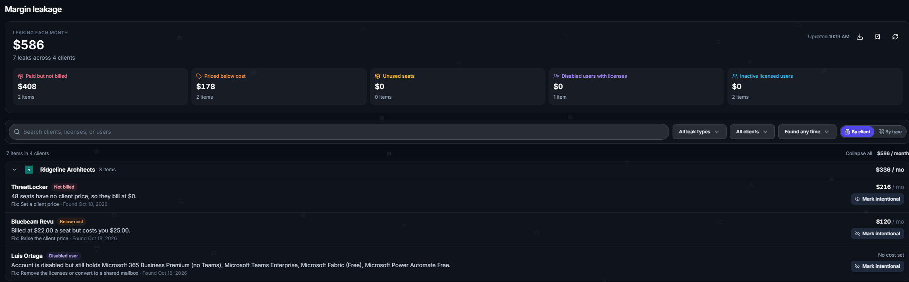The image size is (909, 282).
Task: Open the Inactive licensed users card
Action: tap(815, 87)
